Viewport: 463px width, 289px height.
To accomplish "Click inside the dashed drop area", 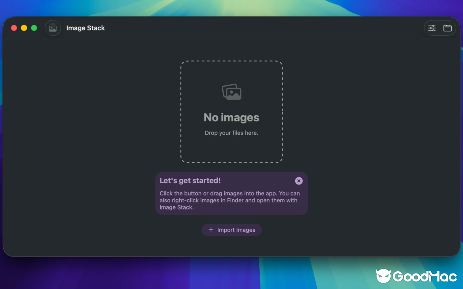I will coord(231,152).
